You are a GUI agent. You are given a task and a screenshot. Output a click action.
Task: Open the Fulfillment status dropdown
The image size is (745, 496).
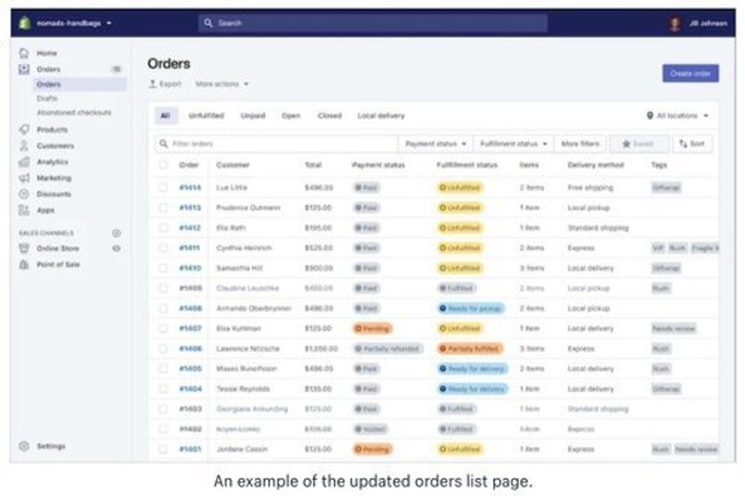click(x=513, y=144)
